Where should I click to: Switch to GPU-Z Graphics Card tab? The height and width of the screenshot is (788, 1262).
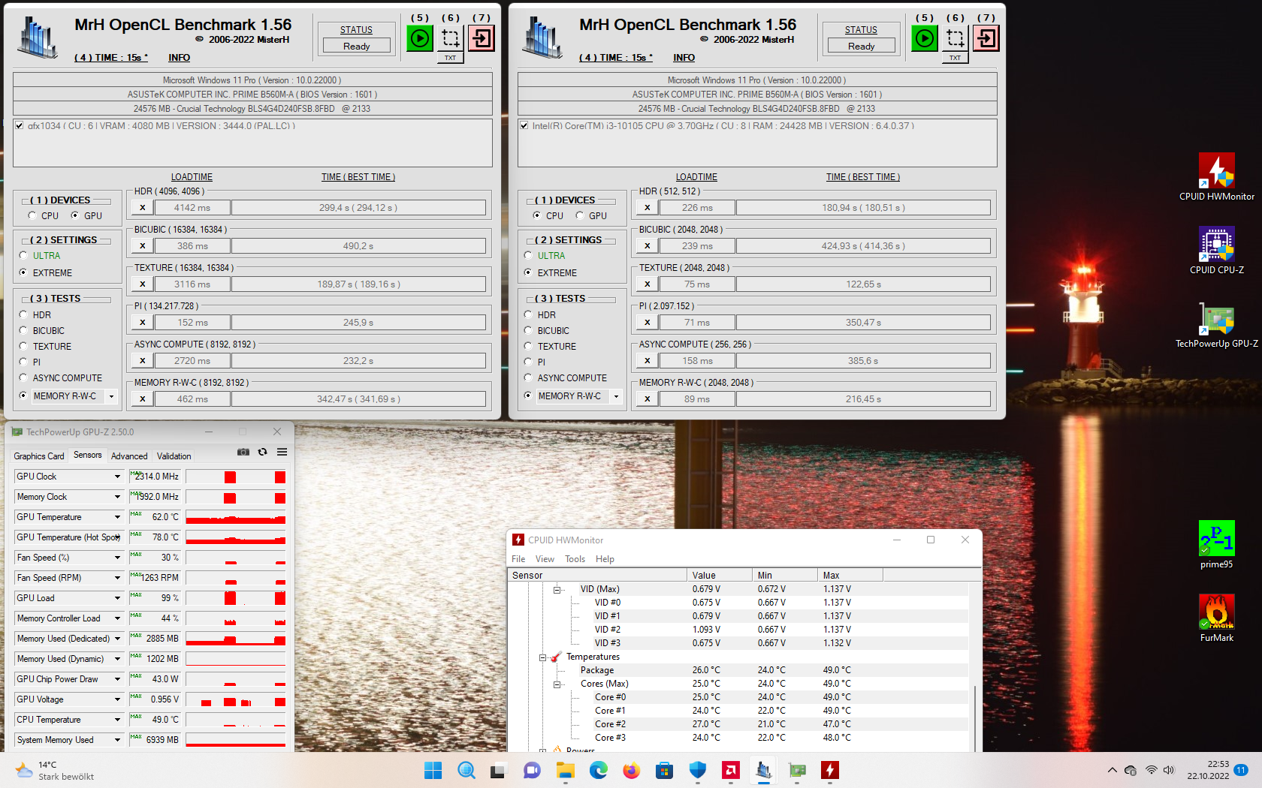point(39,456)
